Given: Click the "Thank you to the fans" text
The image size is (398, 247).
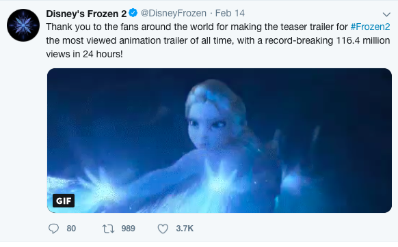Looking at the screenshot, I should pos(92,27).
